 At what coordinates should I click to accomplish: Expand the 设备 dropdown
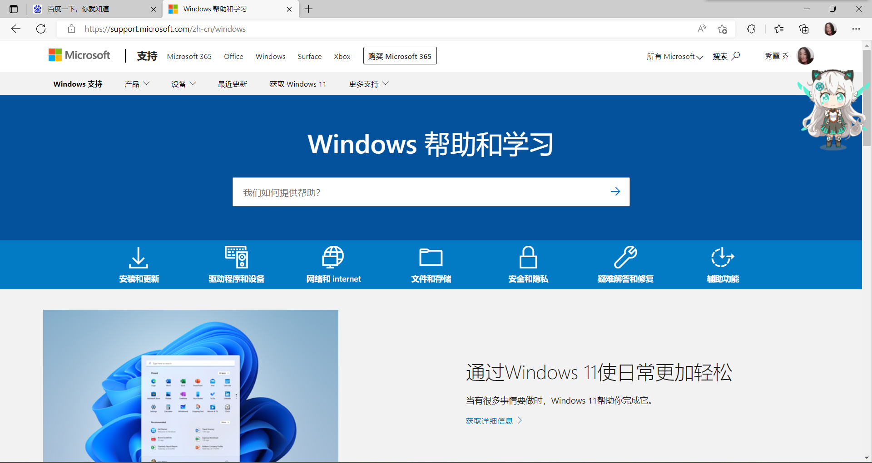click(183, 84)
